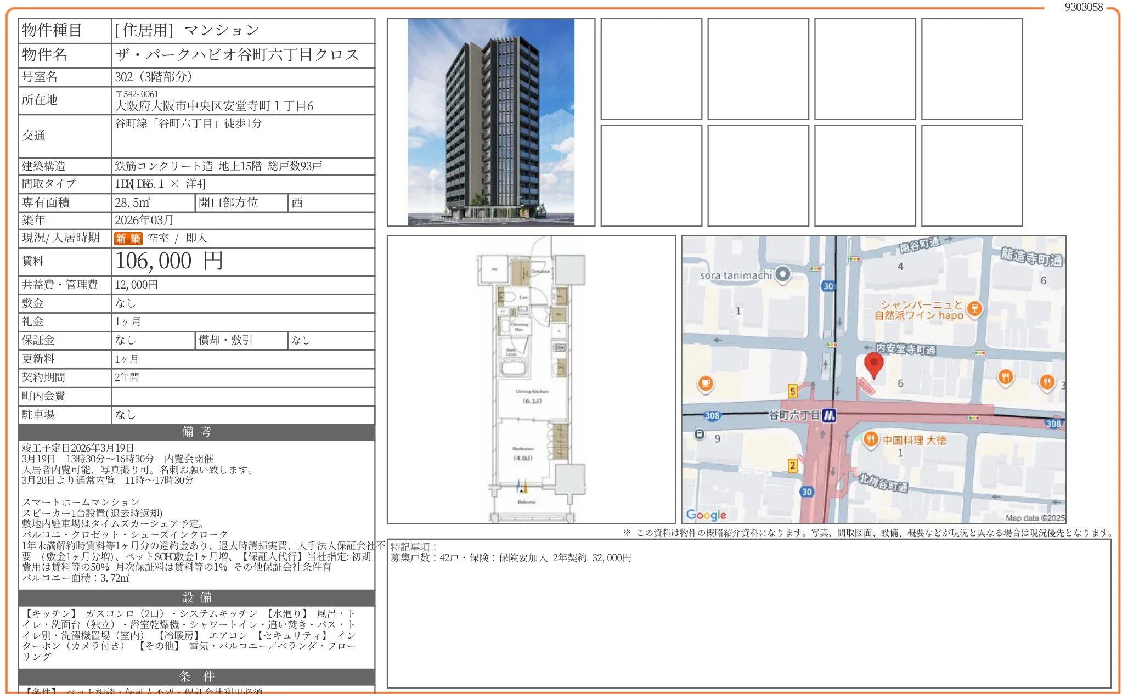Click the 備考 section header

pyautogui.click(x=196, y=432)
